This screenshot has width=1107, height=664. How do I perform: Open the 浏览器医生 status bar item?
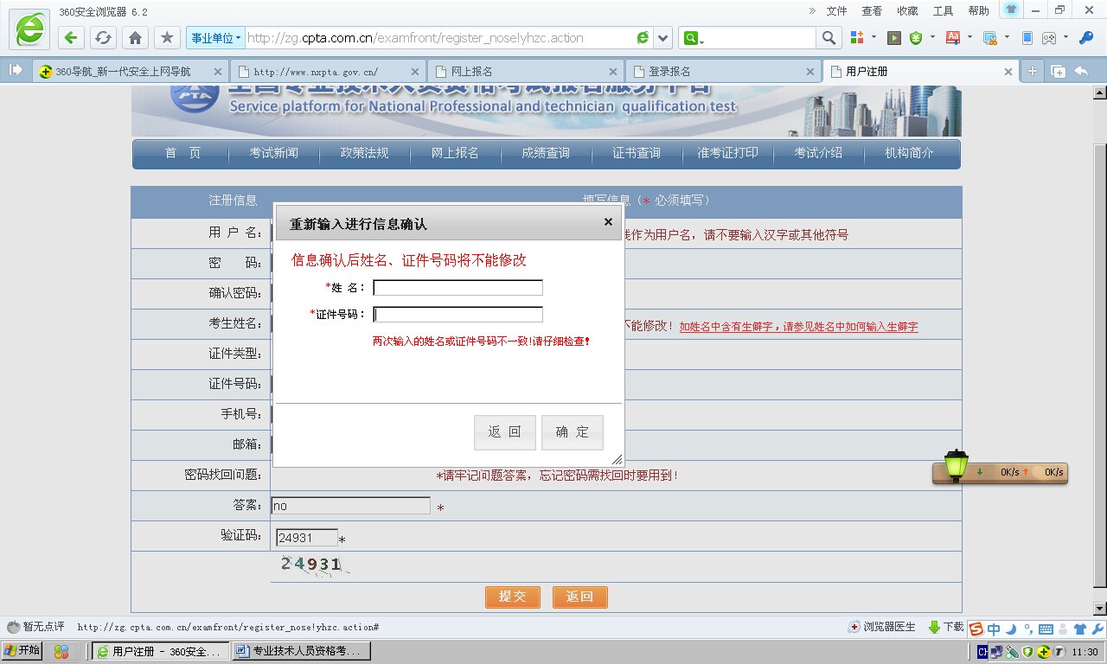pos(882,627)
